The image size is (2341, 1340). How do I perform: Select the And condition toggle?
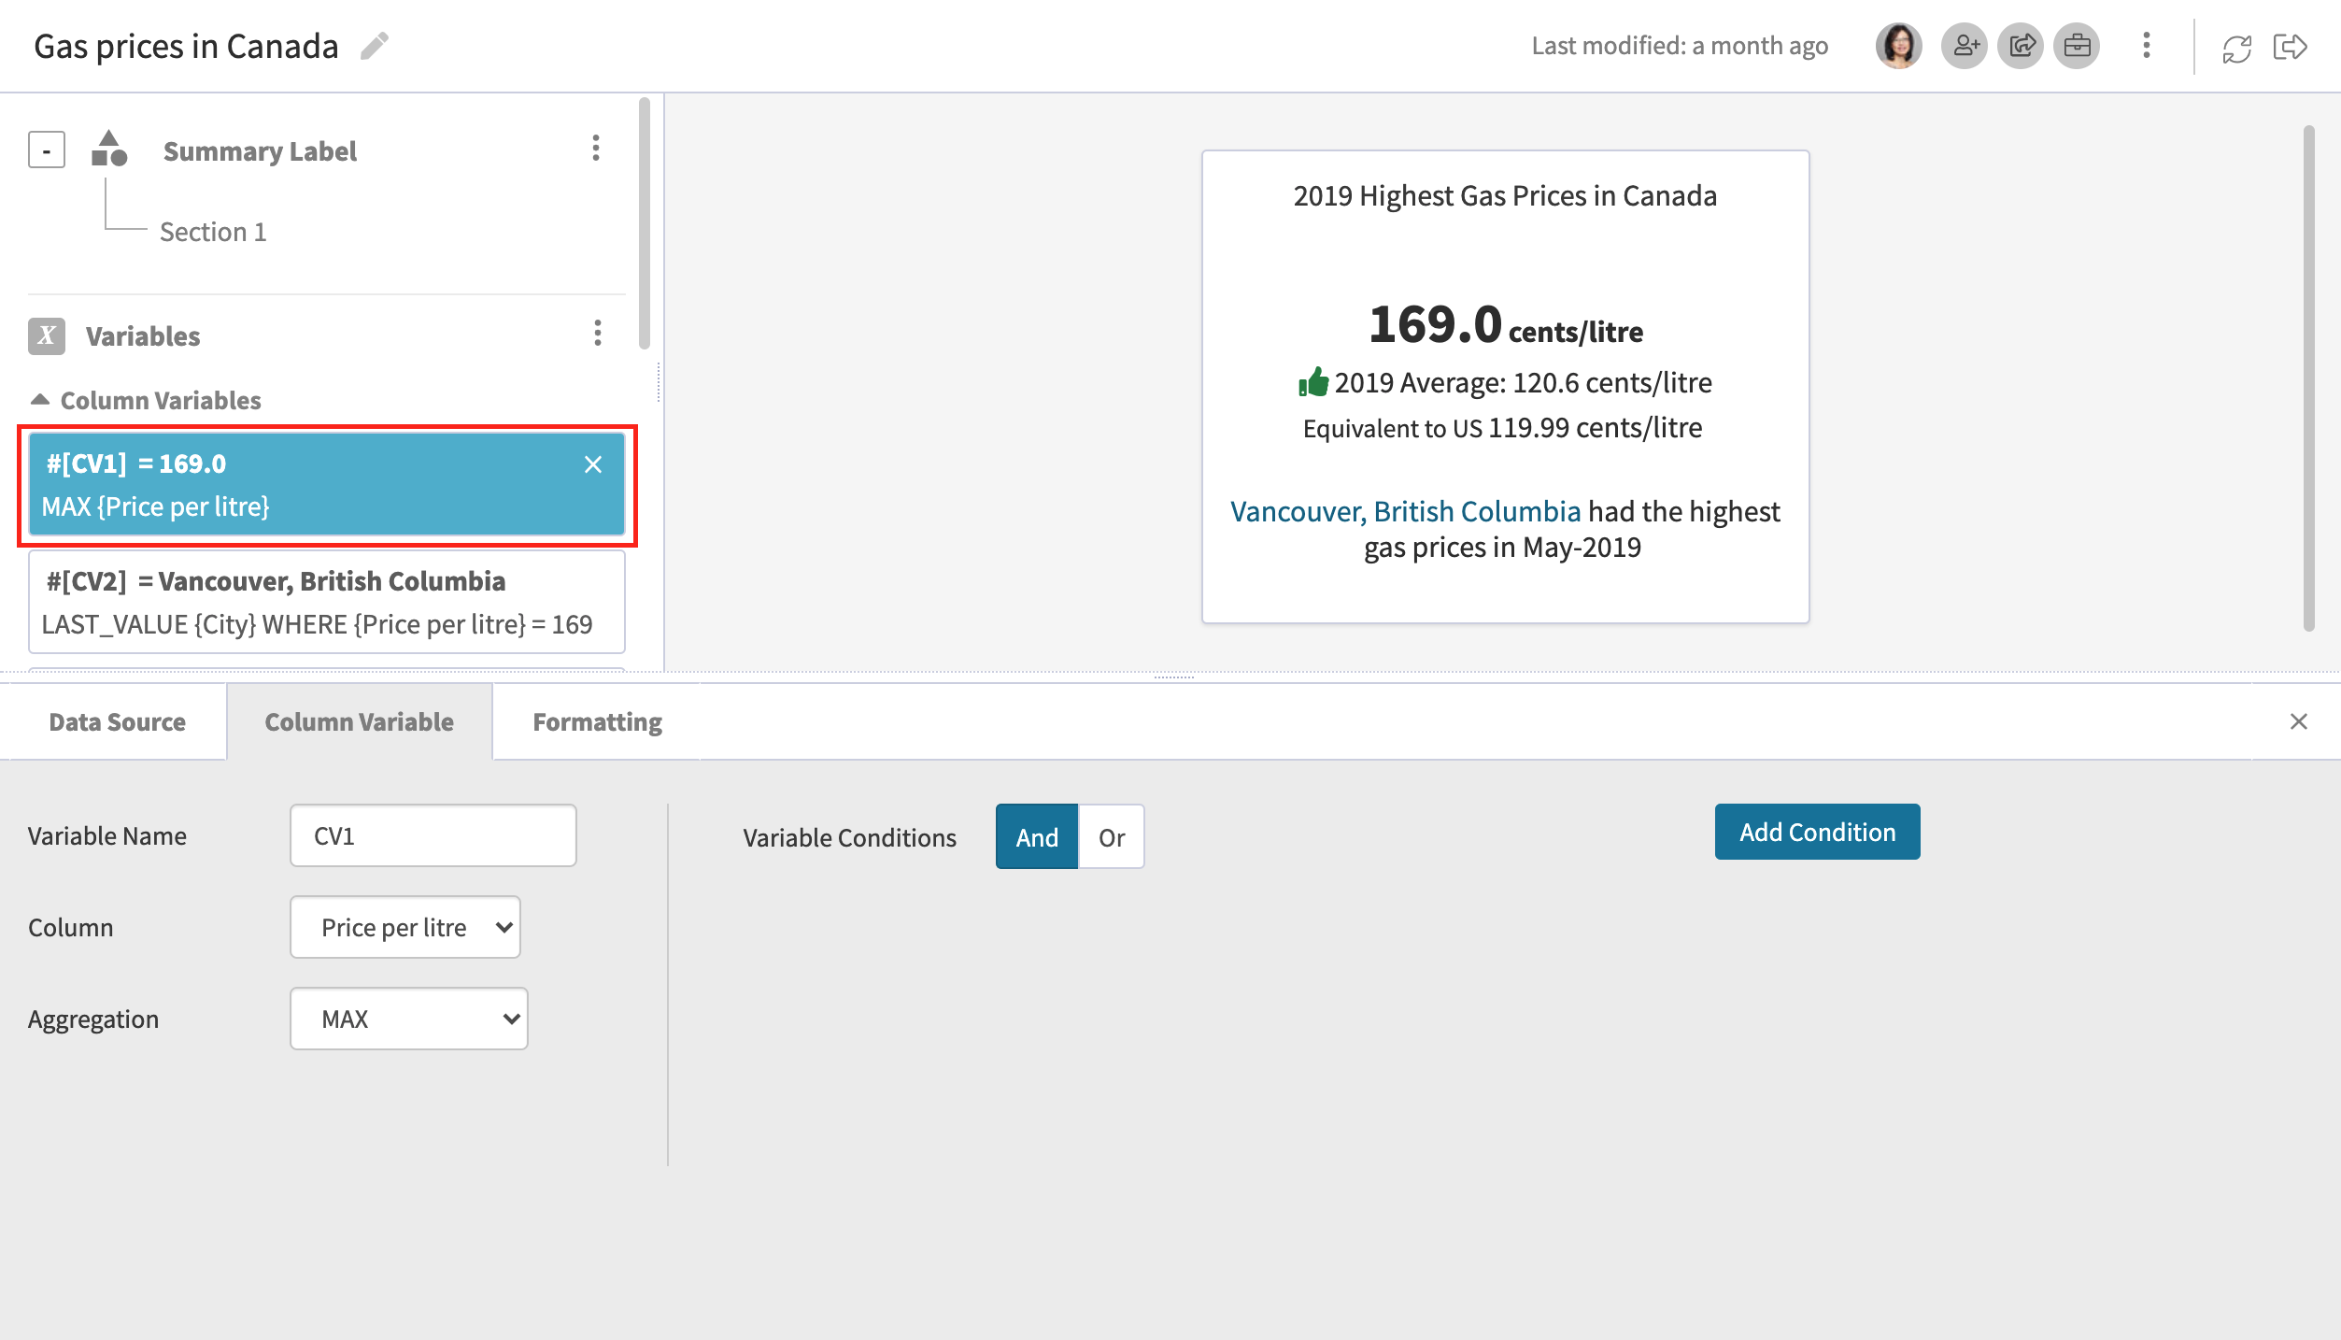(x=1037, y=836)
